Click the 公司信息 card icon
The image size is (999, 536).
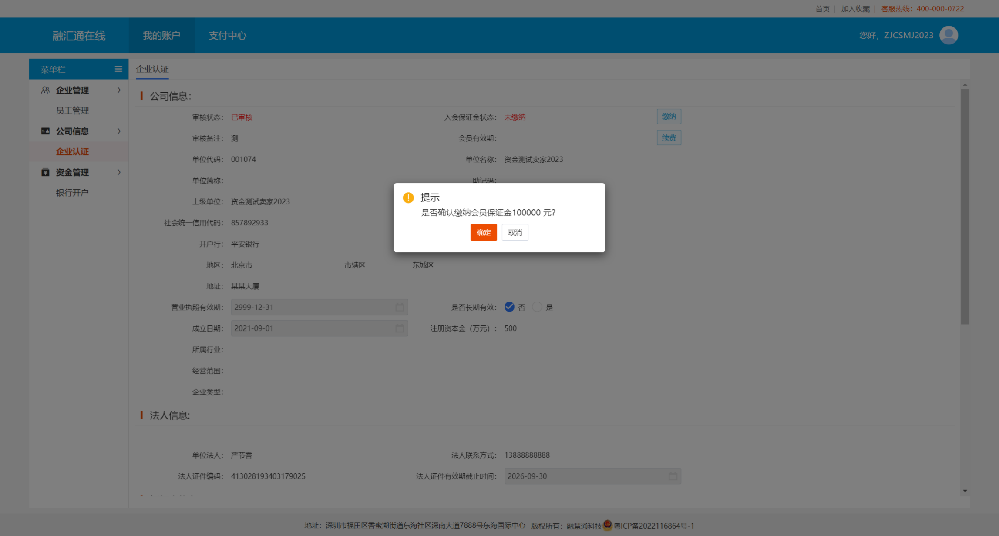45,131
